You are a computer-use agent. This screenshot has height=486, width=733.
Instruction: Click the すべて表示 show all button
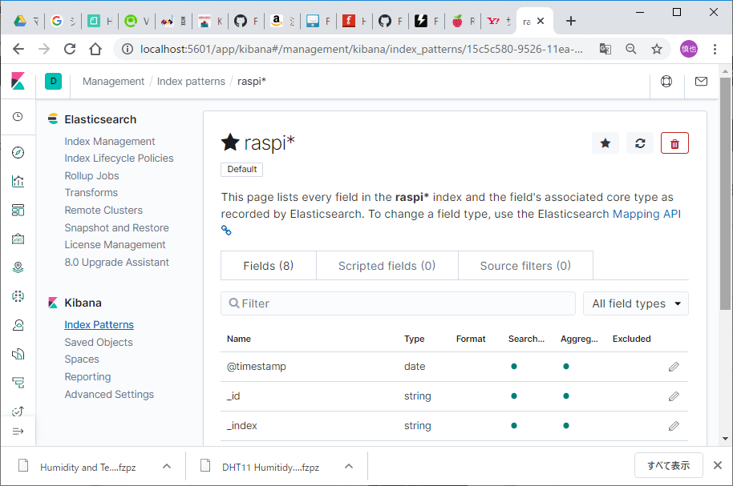click(669, 465)
